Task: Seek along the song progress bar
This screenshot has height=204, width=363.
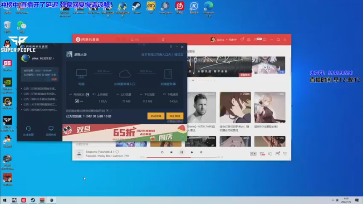Action: click(x=181, y=157)
